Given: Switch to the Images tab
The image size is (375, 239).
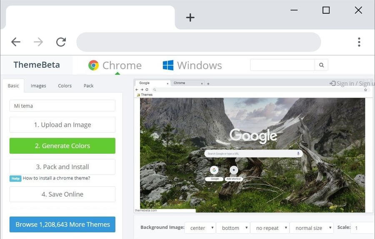Looking at the screenshot, I should tap(38, 86).
